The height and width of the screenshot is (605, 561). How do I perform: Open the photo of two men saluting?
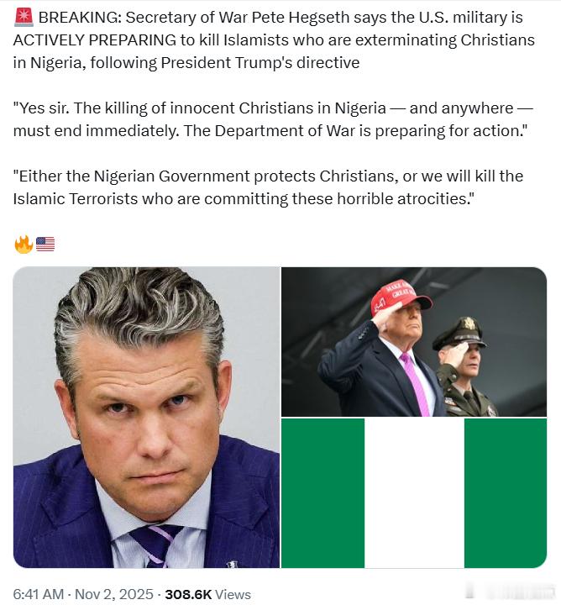pos(414,341)
